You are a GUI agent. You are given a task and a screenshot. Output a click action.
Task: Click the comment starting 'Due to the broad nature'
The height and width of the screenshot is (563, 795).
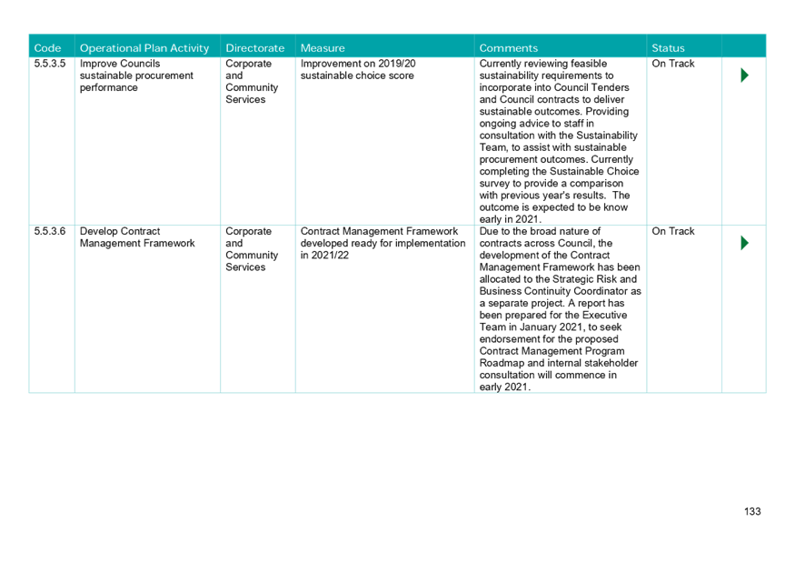click(561, 308)
